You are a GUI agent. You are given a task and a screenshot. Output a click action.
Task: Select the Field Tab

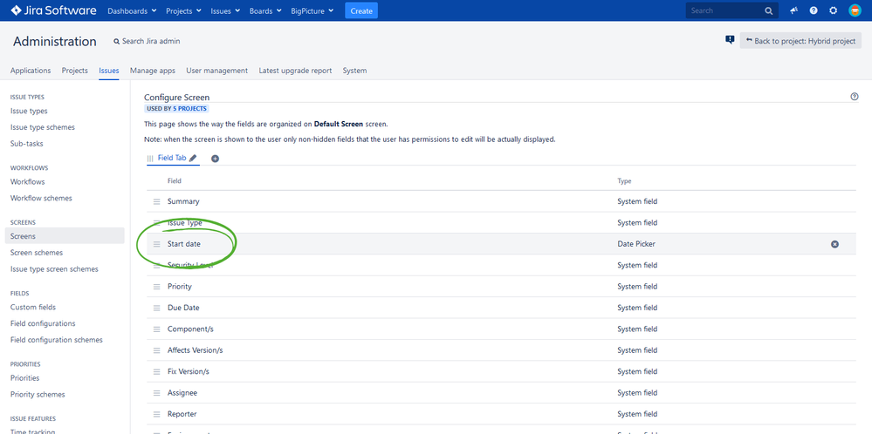(172, 158)
